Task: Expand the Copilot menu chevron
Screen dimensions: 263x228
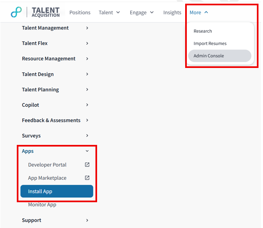Action: point(87,105)
